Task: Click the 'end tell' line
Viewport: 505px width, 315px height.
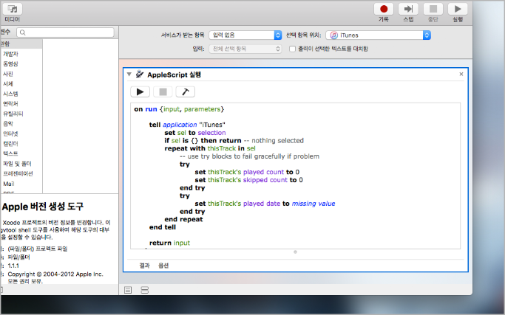Action: [x=163, y=227]
